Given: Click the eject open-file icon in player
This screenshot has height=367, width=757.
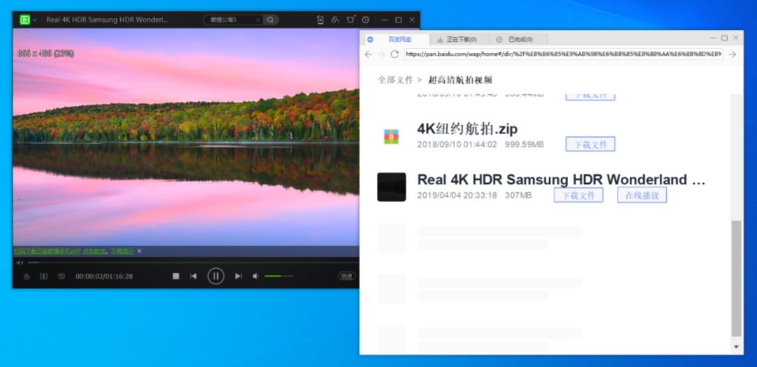Looking at the screenshot, I should point(27,277).
